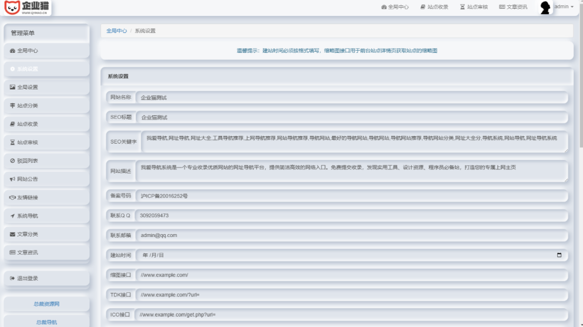Select 系统设置 in sidebar menu

(47, 69)
